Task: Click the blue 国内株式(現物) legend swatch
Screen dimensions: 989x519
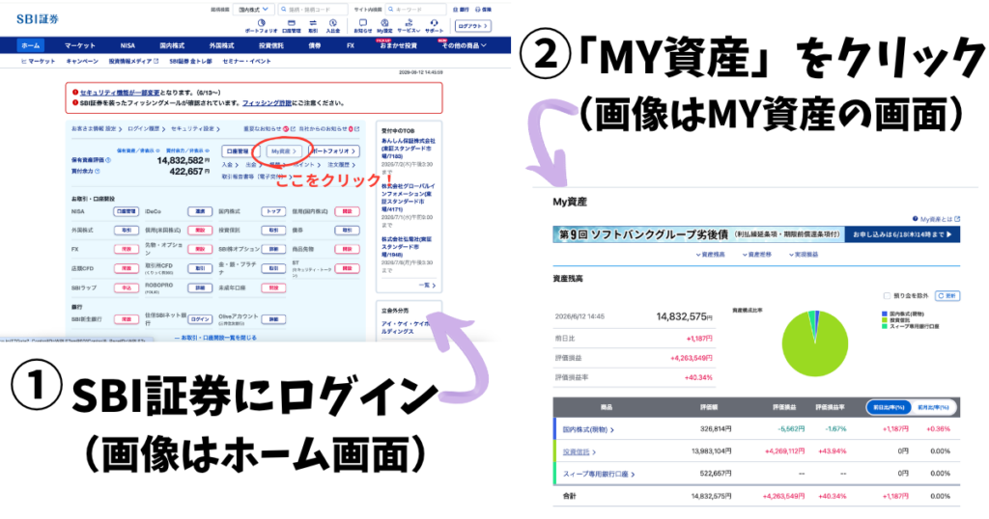Action: [x=885, y=314]
